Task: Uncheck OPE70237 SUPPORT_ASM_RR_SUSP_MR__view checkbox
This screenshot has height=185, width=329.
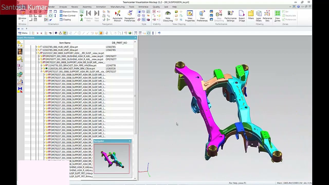Action: tap(44, 62)
